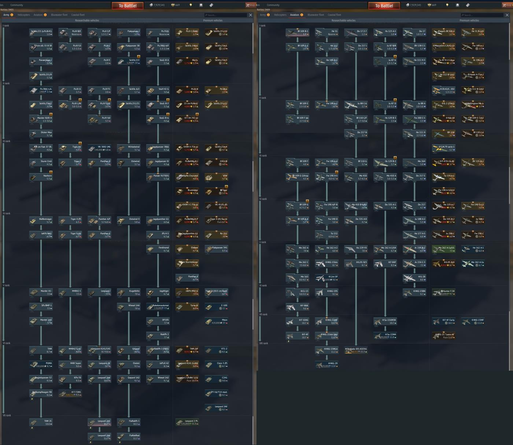The image size is (513, 445).
Task: Expand the Panther A/F vehicle group
Action: point(99,220)
